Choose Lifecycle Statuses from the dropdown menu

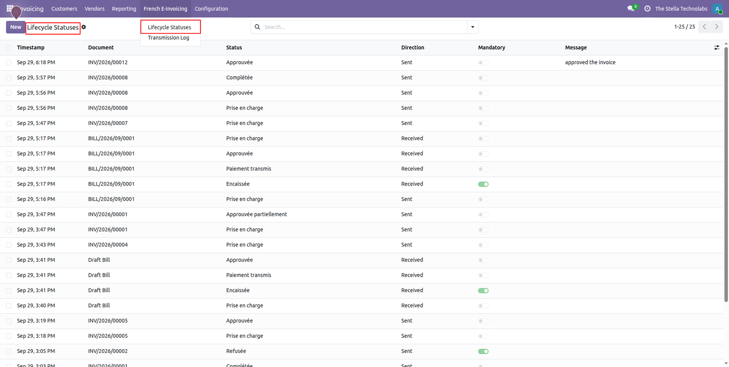tap(170, 27)
